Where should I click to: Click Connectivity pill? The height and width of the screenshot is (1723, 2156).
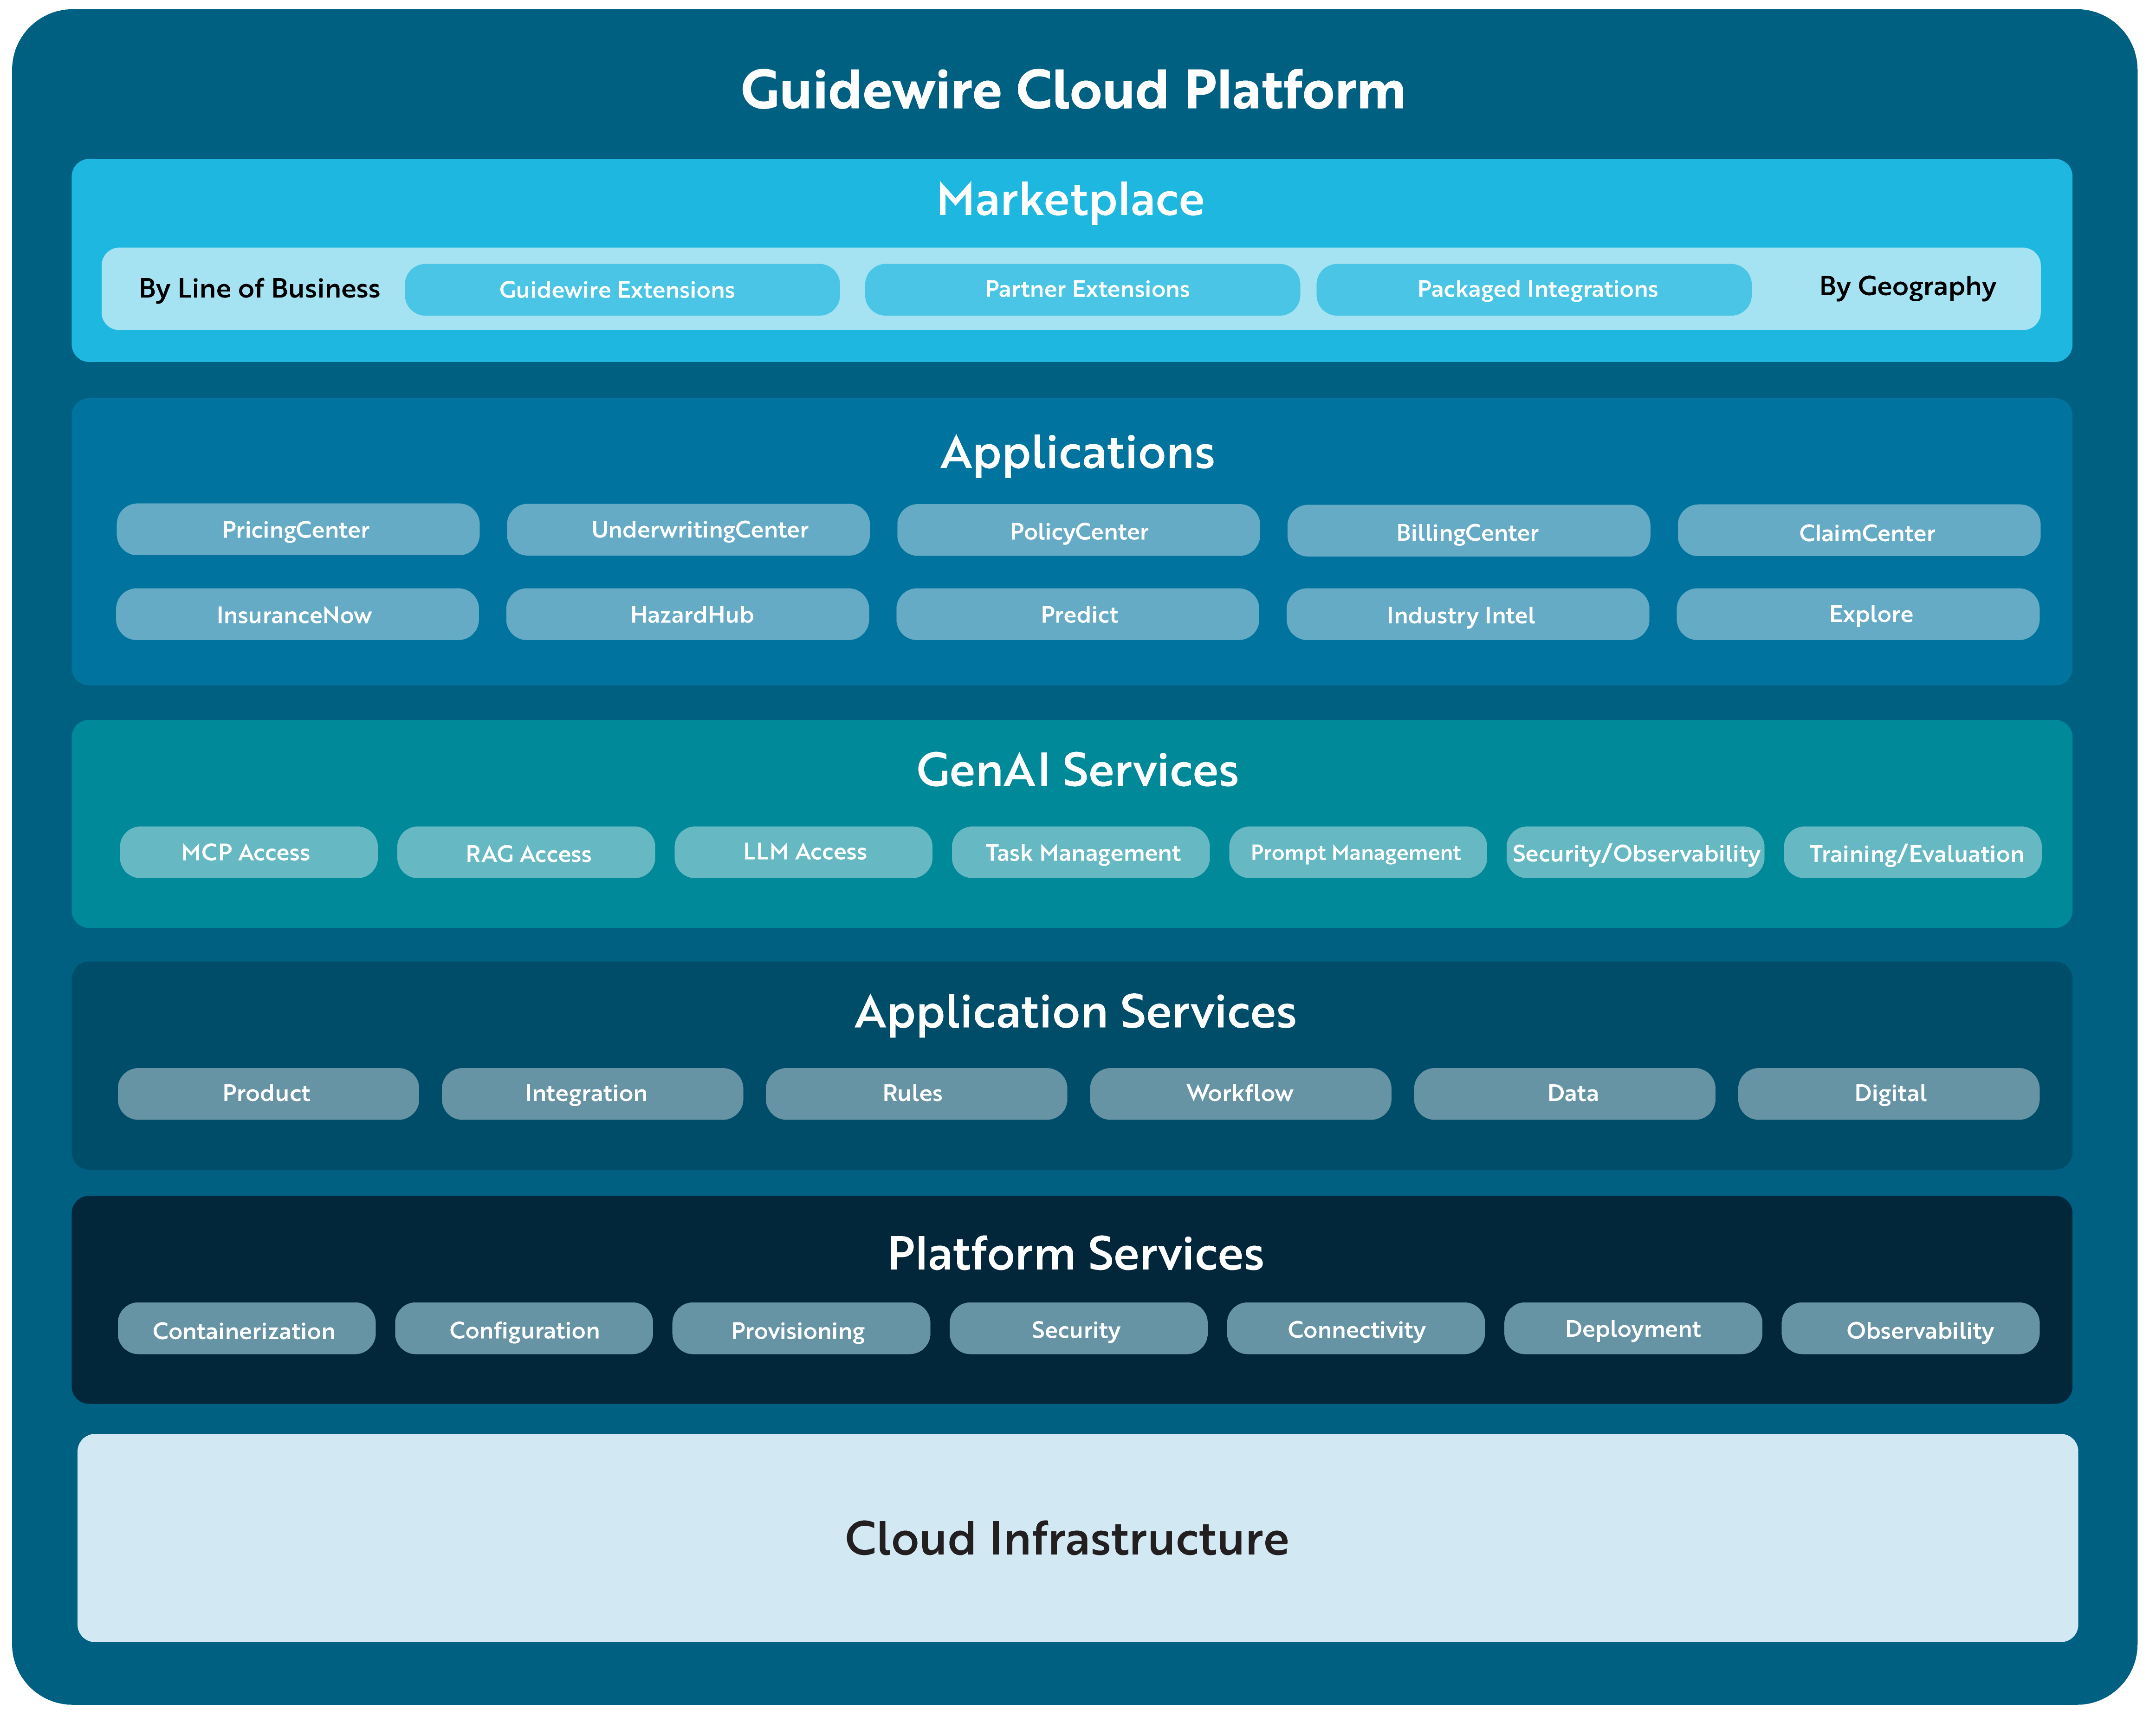pos(1355,1328)
